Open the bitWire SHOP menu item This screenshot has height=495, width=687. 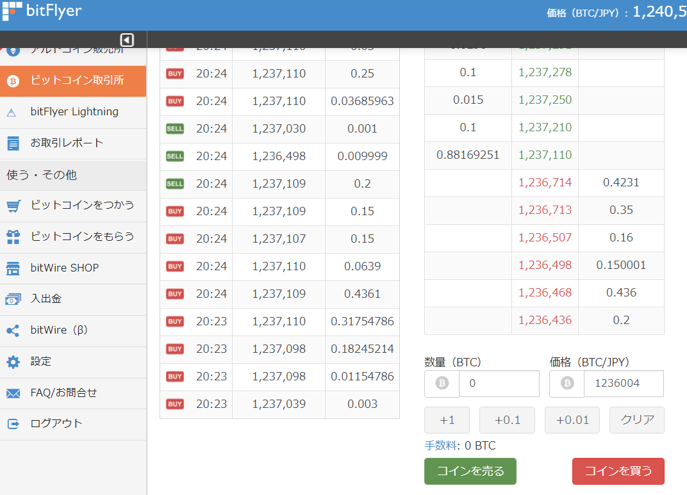pos(73,268)
